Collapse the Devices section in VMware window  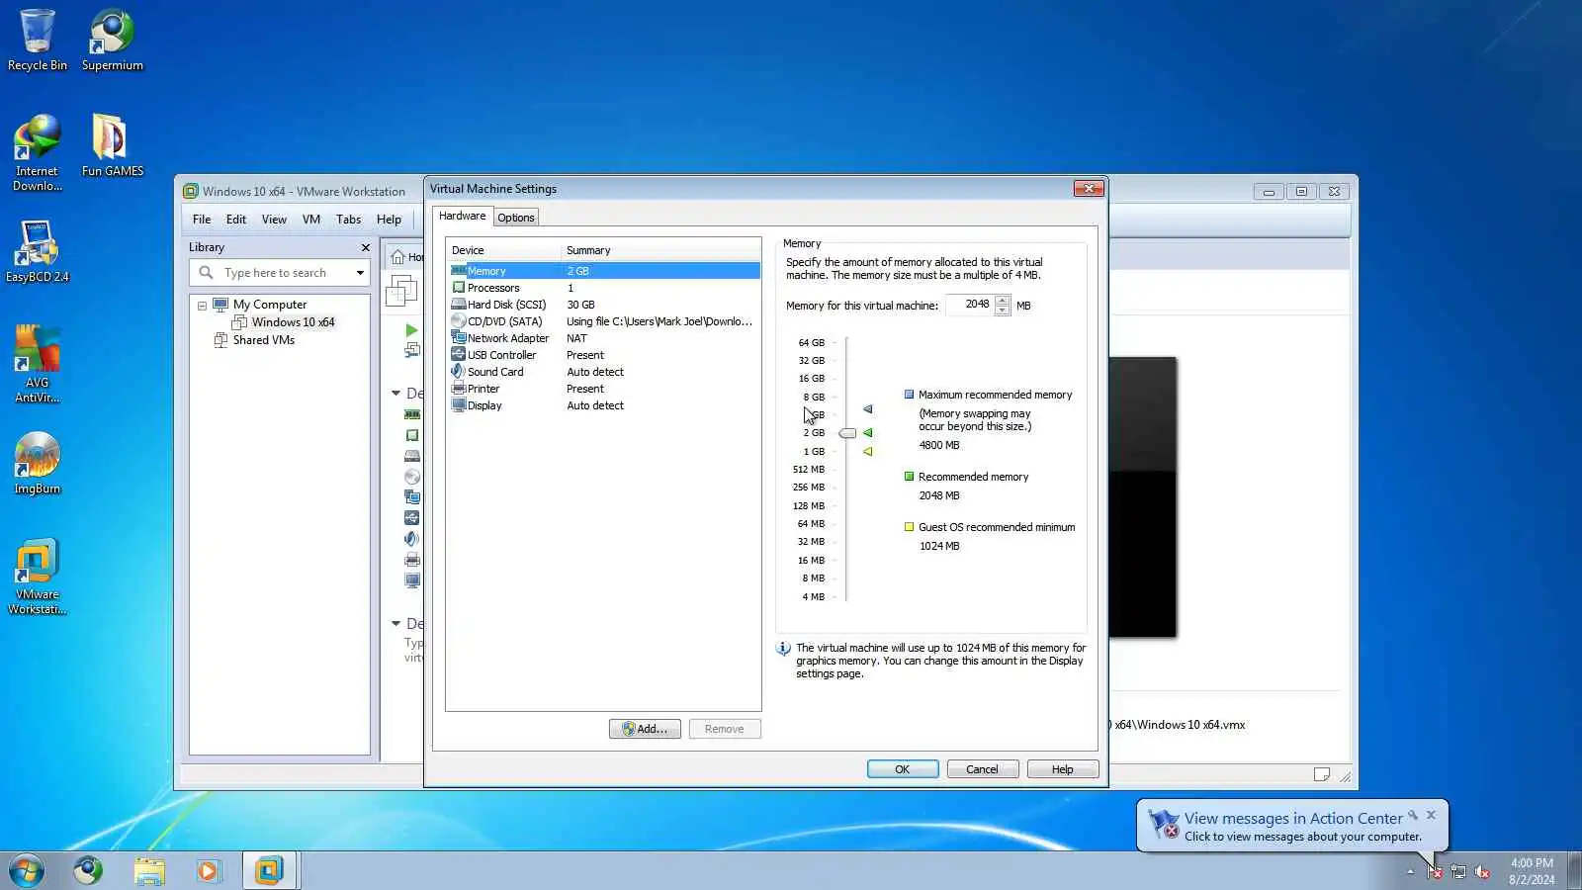tap(396, 394)
